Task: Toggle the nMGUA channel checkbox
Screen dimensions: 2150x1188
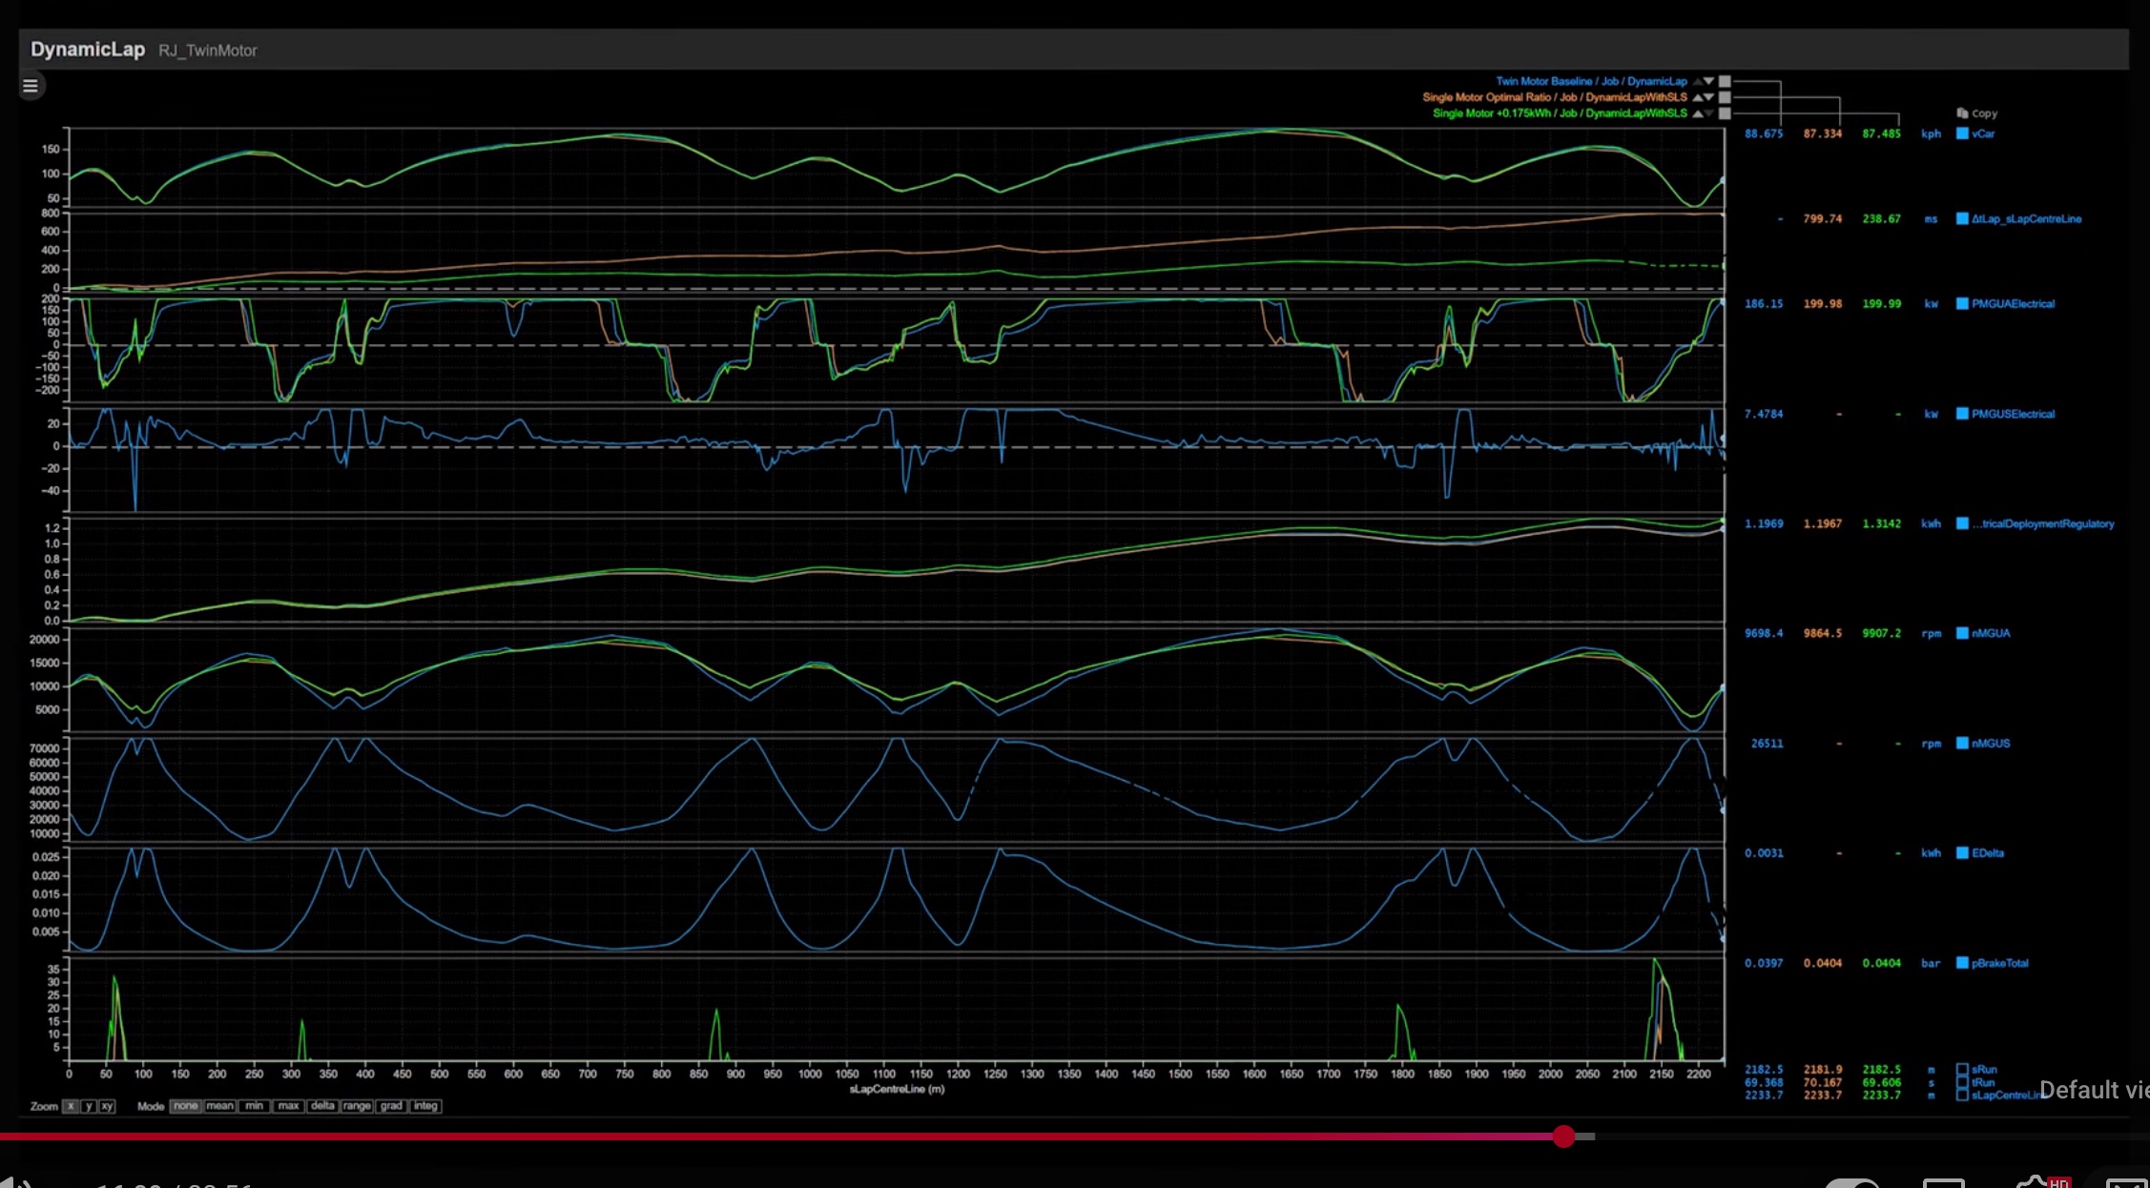Action: point(1962,633)
